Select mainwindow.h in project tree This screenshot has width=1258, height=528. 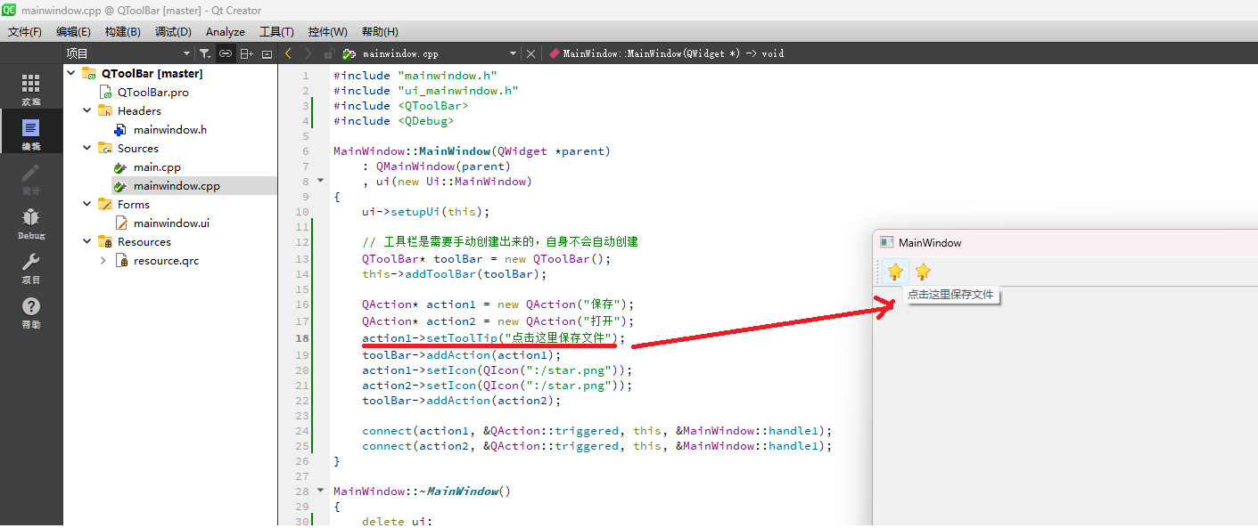(x=169, y=129)
